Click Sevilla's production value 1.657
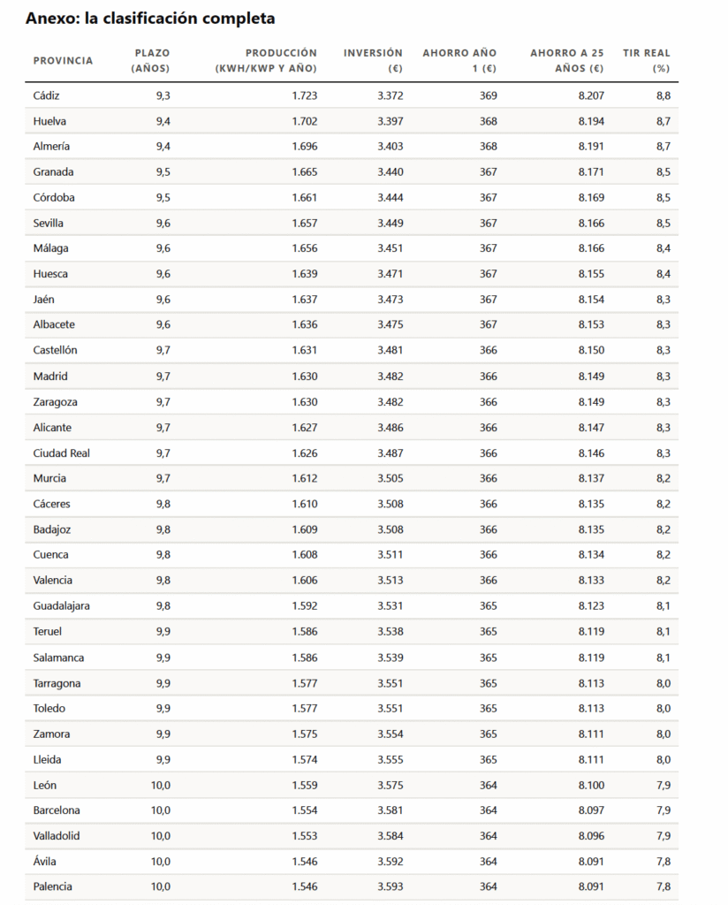The height and width of the screenshot is (905, 728). tap(305, 224)
